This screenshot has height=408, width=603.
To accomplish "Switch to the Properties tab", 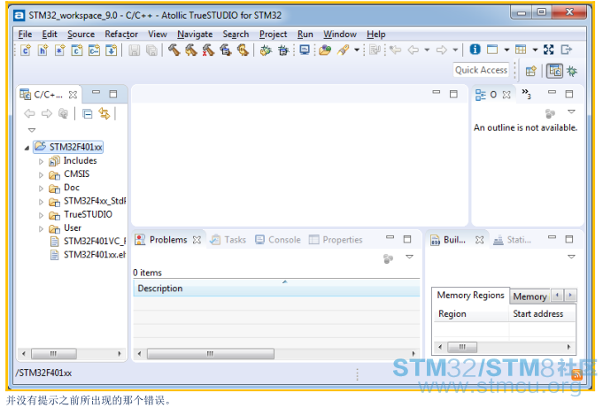I will [x=336, y=240].
